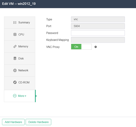Click the More ellipsis circle icon
This screenshot has height=127, width=136.
[15, 96]
